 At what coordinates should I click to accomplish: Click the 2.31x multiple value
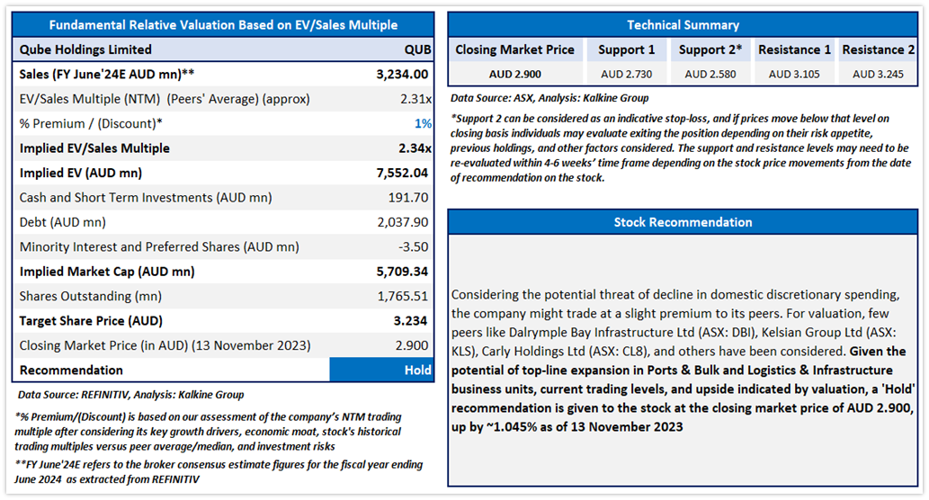(415, 99)
